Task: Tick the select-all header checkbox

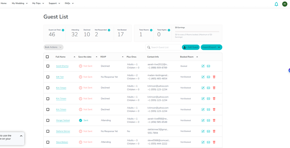Action: pyautogui.click(x=47, y=57)
